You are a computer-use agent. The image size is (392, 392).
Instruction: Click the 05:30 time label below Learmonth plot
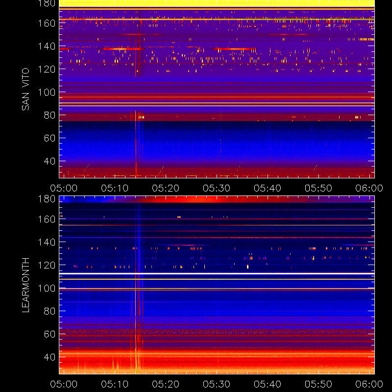[x=217, y=384]
